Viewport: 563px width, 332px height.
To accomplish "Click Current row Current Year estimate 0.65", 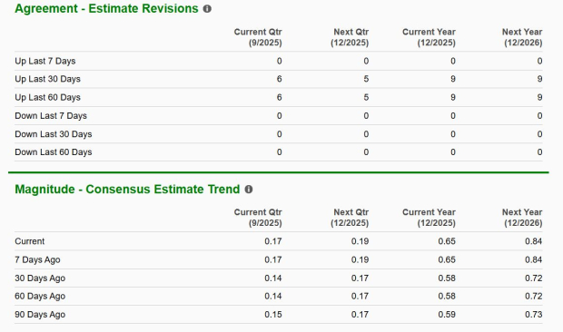I will click(x=447, y=241).
